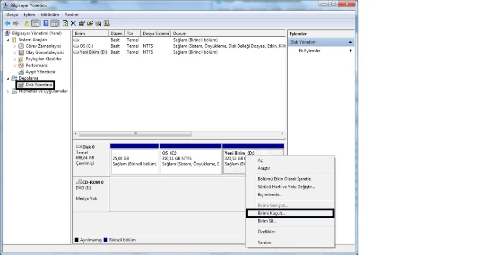
Task: Click the blue Help question mark icon
Action: 46,23
